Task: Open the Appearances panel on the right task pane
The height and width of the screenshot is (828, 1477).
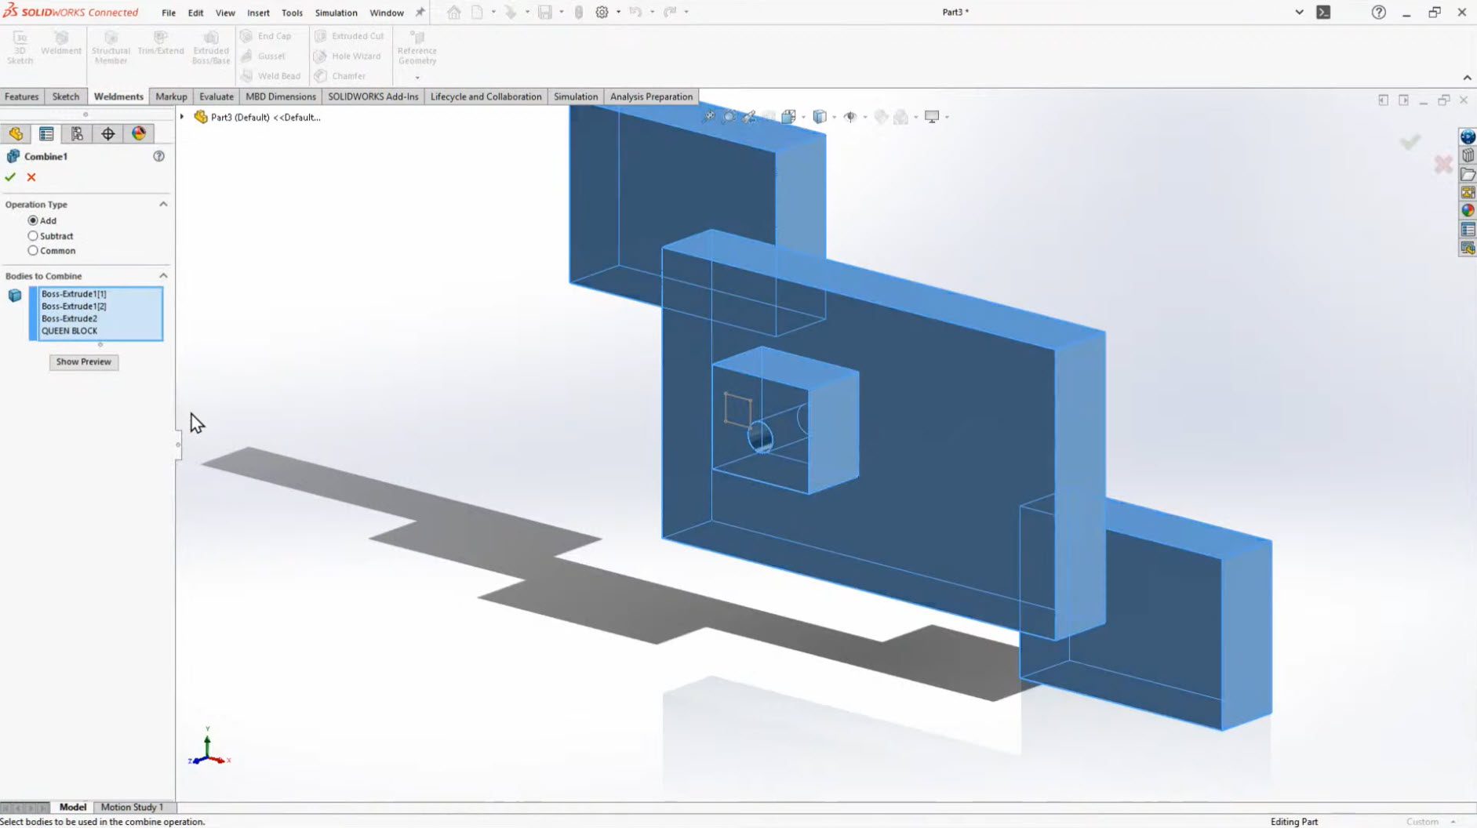Action: pyautogui.click(x=1467, y=209)
